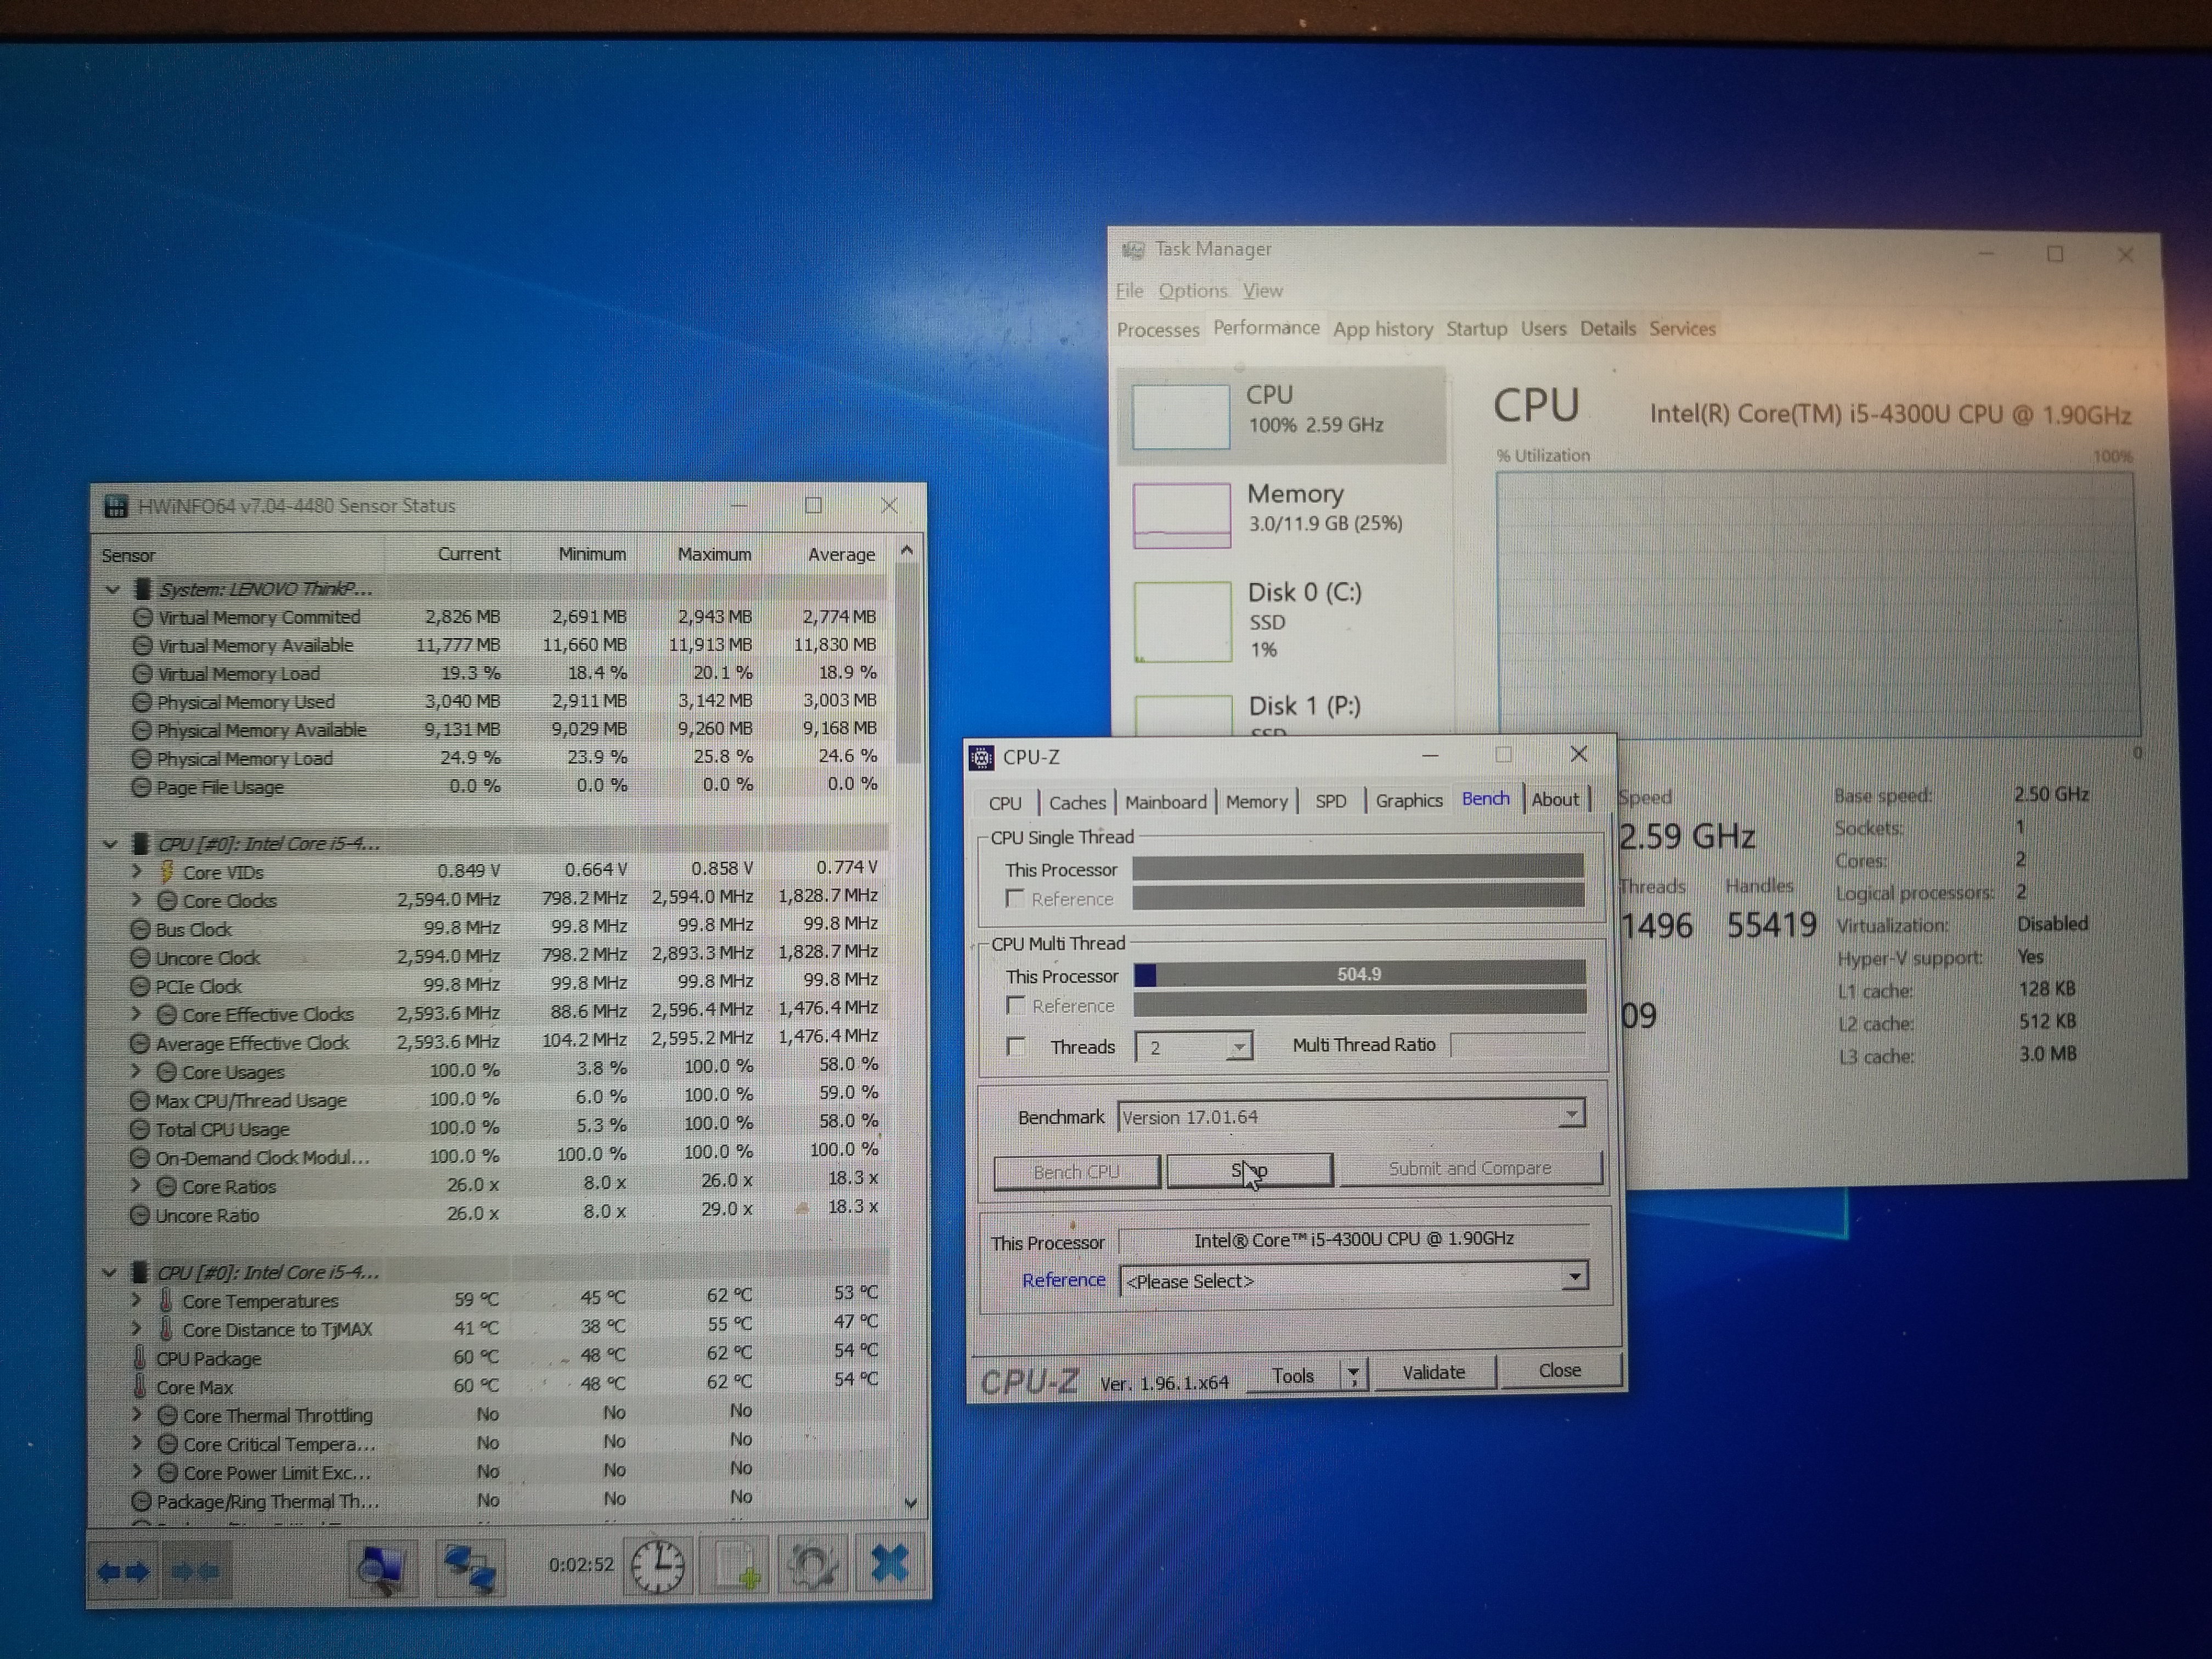Expand the Core Effective Clocks row
The height and width of the screenshot is (1659, 2212).
tap(137, 1014)
